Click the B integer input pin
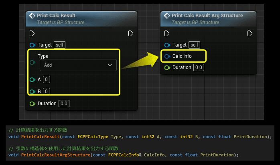This screenshot has width=280, height=165. [x=32, y=92]
